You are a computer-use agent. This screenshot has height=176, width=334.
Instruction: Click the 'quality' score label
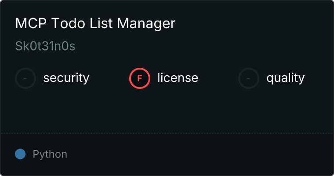tap(285, 78)
